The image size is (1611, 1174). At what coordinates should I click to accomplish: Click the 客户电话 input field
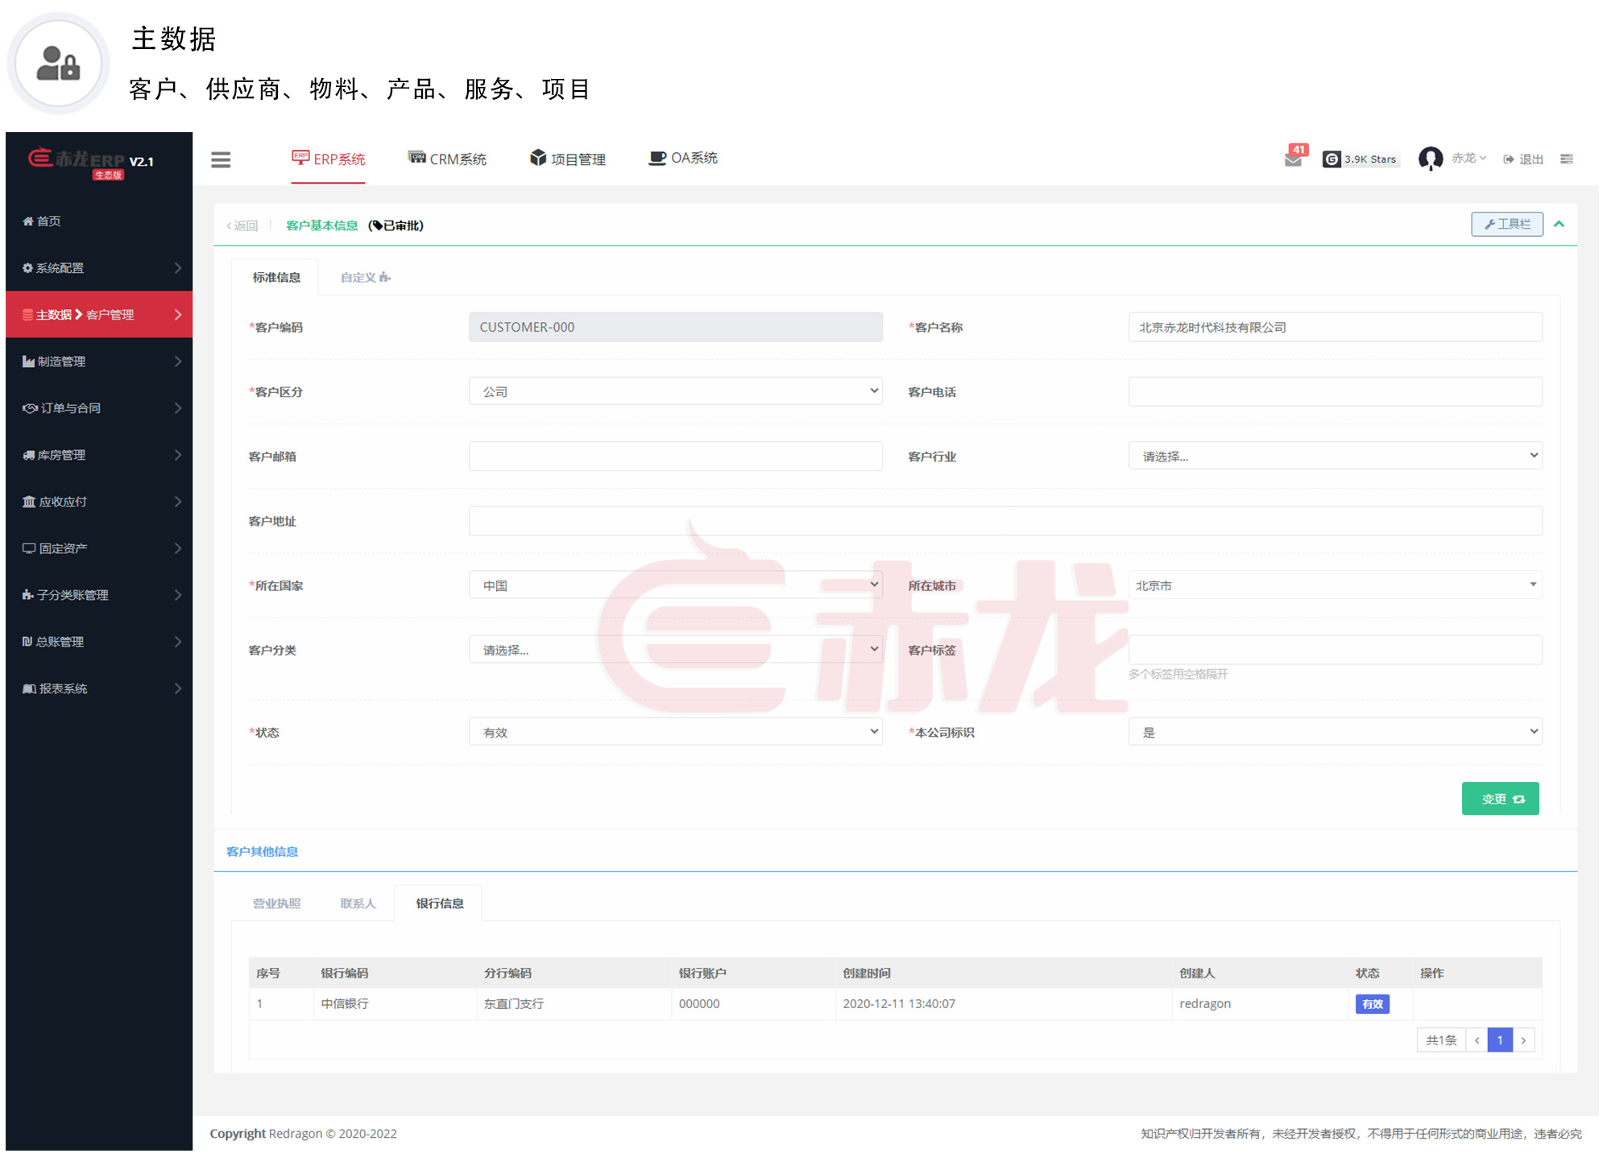pos(1335,391)
